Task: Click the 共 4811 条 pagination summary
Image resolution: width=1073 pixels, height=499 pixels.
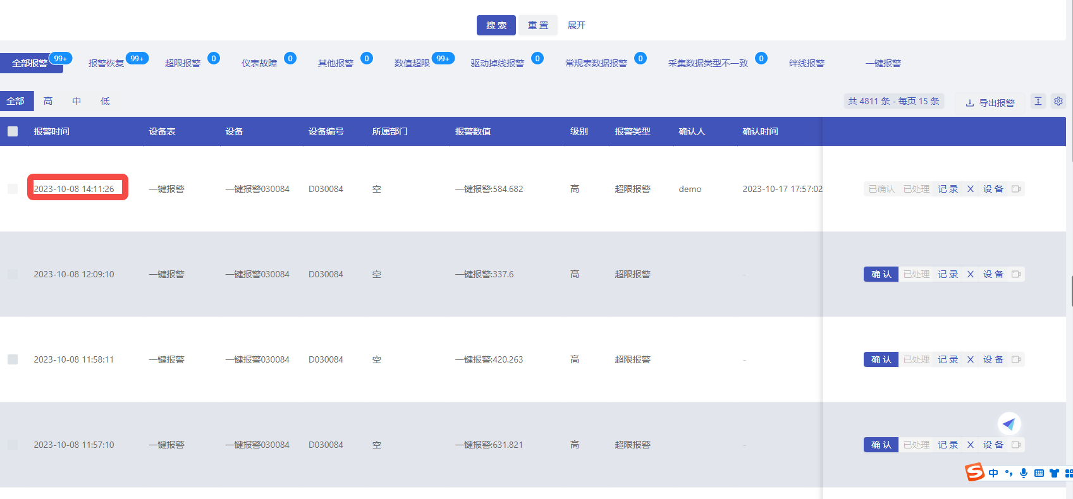Action: click(894, 101)
